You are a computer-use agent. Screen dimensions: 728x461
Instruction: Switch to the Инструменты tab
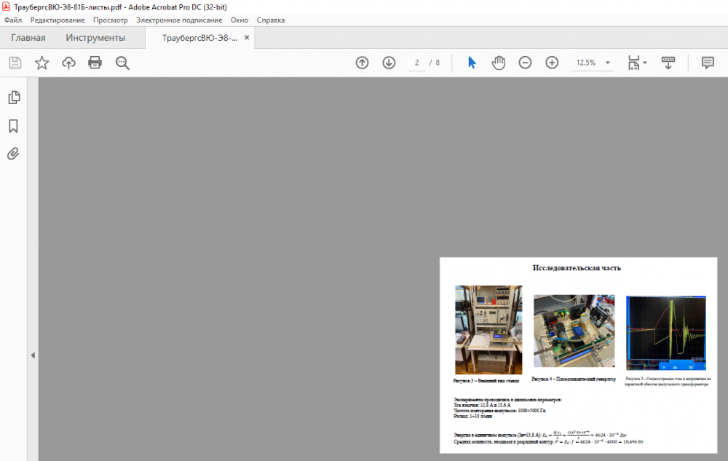point(95,38)
